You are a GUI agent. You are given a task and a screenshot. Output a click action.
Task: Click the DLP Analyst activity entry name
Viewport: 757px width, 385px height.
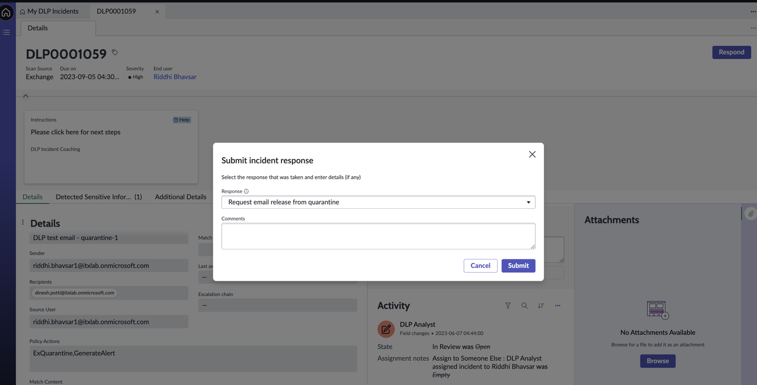pyautogui.click(x=418, y=325)
